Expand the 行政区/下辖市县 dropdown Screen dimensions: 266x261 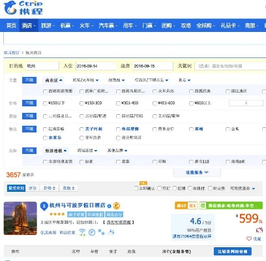pyautogui.click(x=151, y=80)
